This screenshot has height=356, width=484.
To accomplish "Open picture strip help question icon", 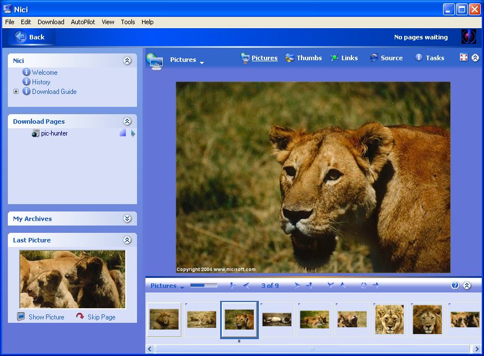I will click(x=455, y=285).
